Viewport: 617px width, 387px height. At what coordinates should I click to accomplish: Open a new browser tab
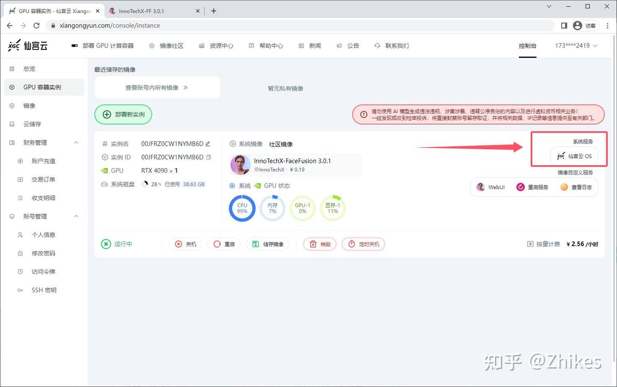[214, 11]
